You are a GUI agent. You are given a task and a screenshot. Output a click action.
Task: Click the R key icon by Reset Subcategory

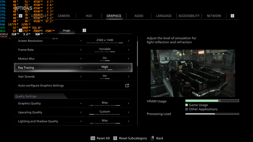pyautogui.click(x=115, y=138)
